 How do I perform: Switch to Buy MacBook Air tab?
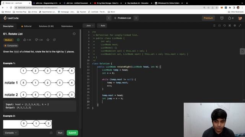point(138,3)
